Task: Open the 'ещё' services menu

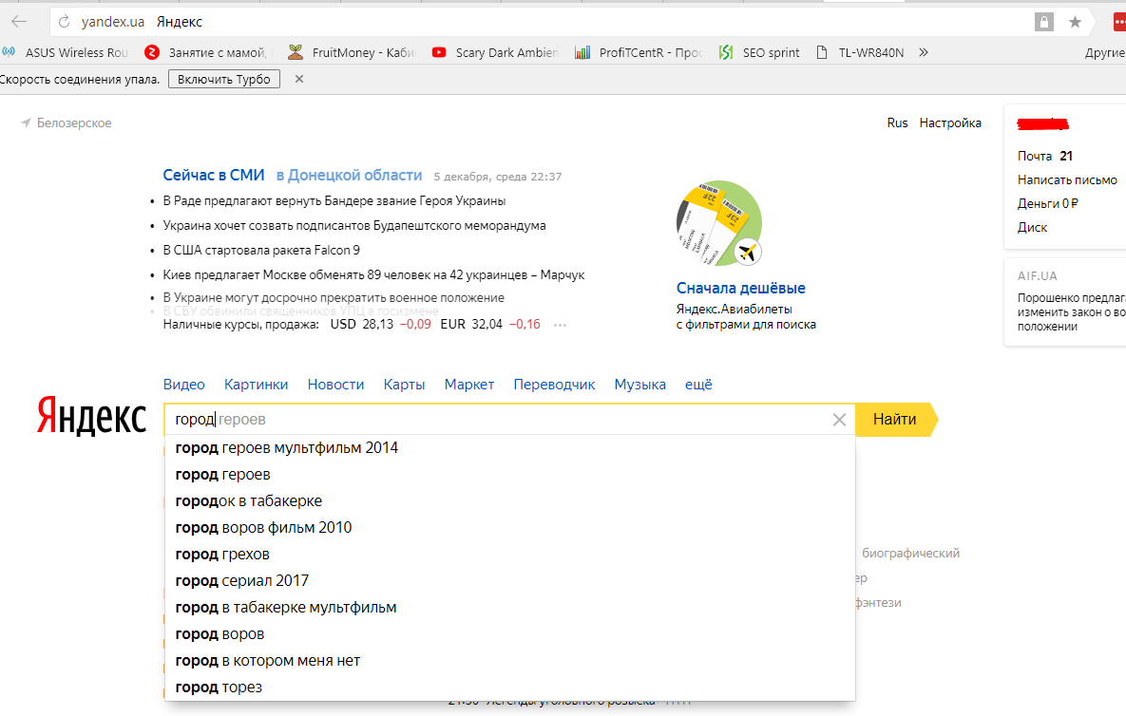Action: click(698, 385)
